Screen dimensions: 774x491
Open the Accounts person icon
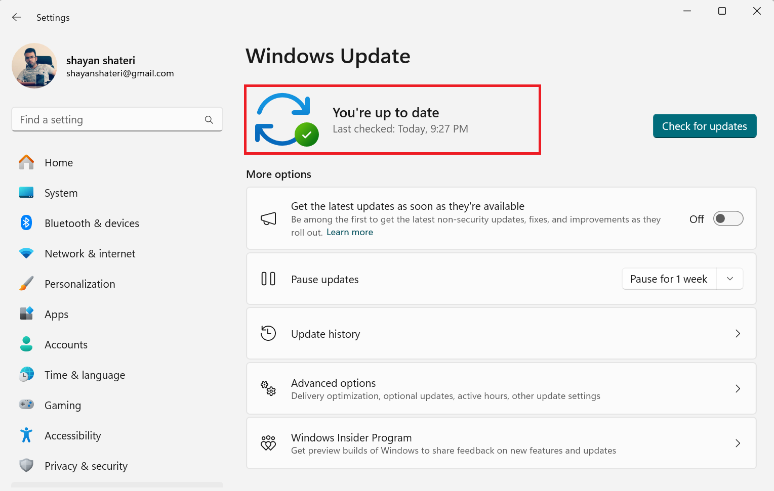coord(26,344)
